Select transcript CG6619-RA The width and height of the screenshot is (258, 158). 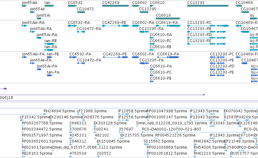point(167,23)
